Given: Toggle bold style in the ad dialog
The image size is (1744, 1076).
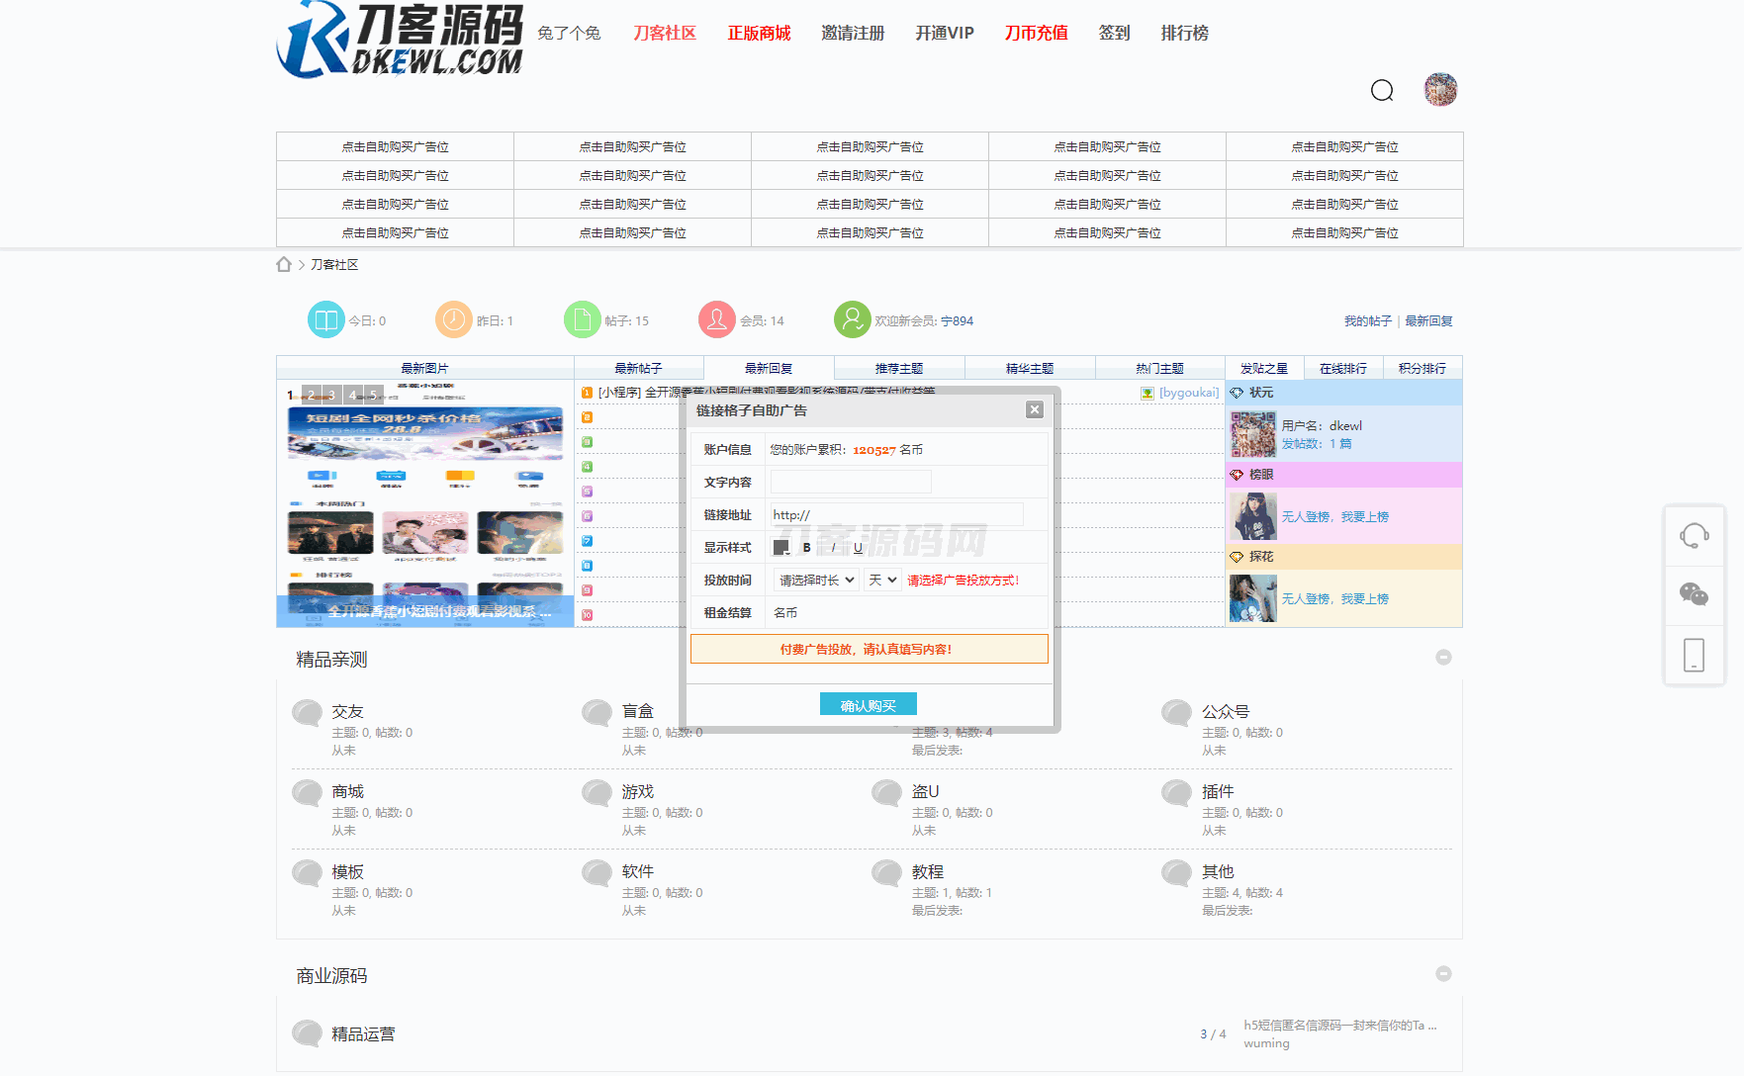Looking at the screenshot, I should 807,548.
